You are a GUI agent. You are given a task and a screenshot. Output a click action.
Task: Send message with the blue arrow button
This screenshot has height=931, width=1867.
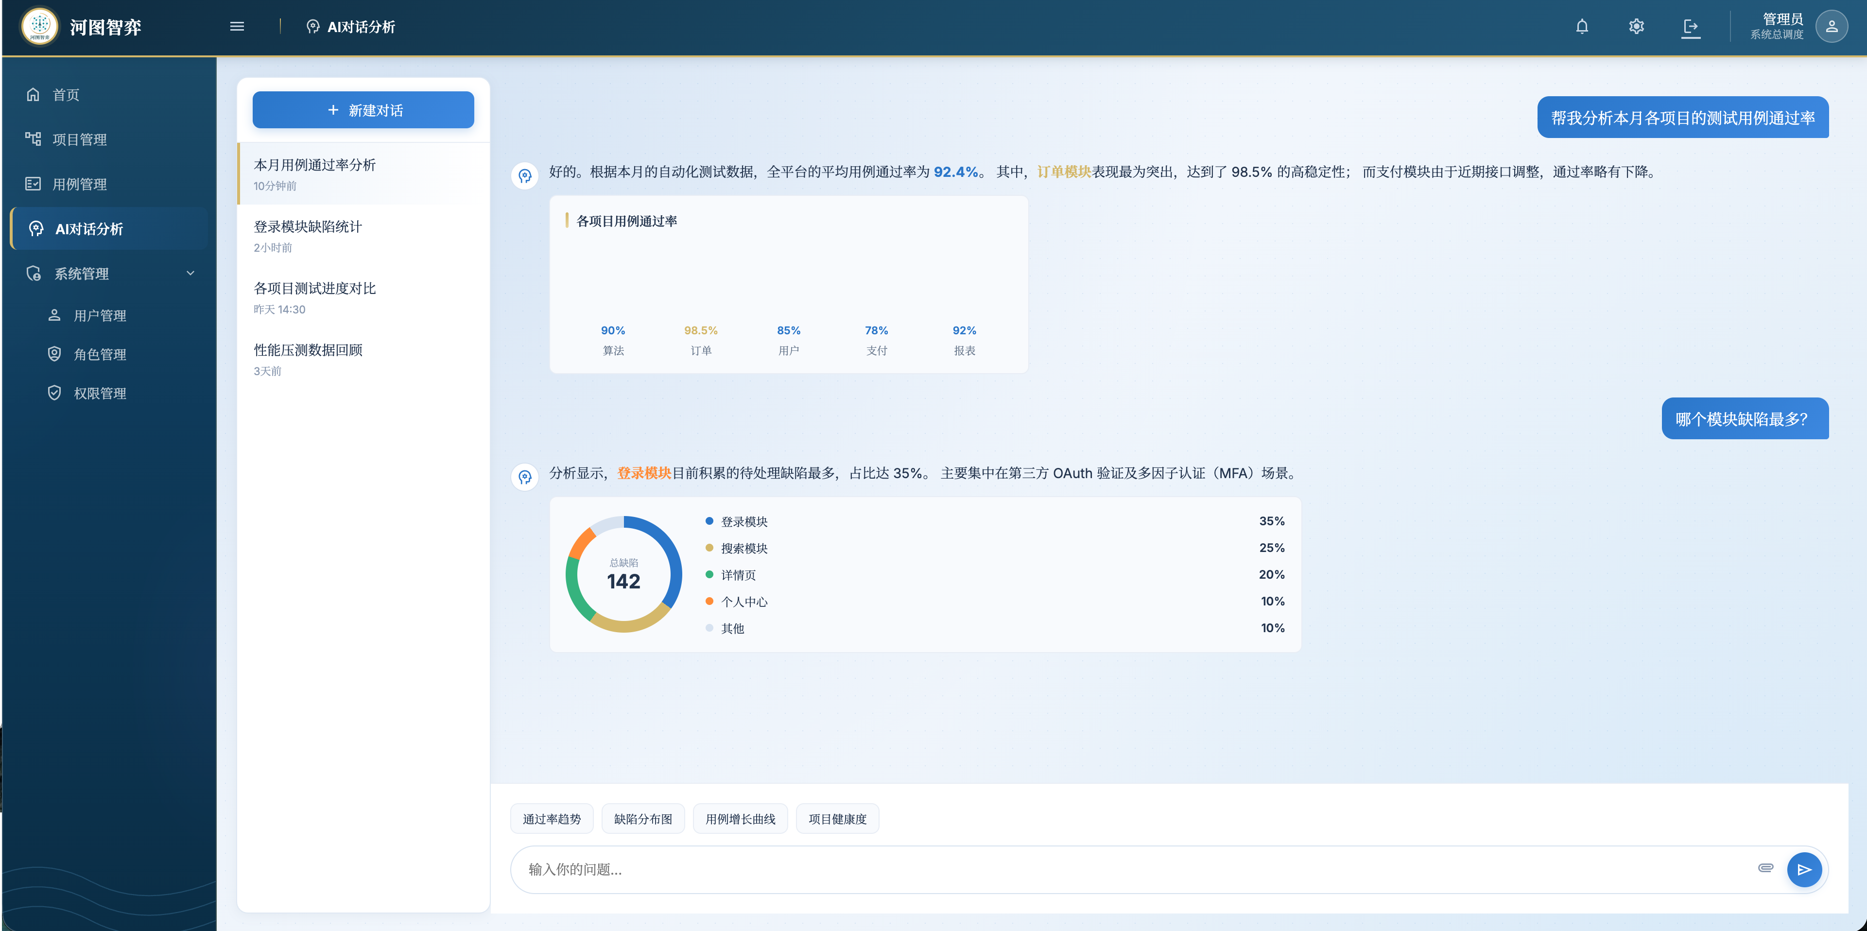coord(1804,869)
